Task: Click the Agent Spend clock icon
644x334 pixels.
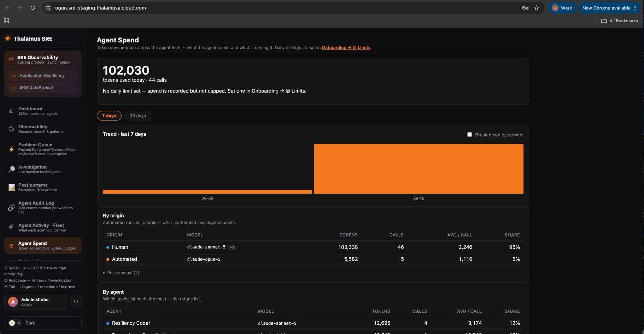Action: click(11, 246)
